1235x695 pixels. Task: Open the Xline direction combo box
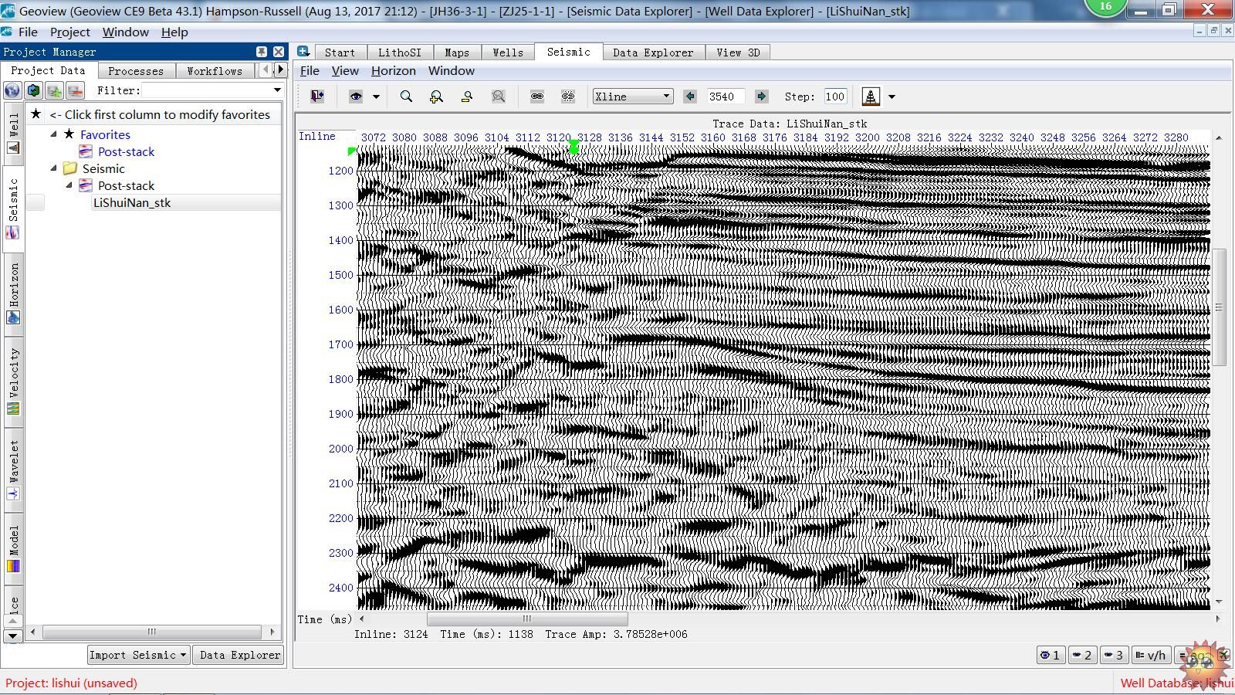coord(633,97)
